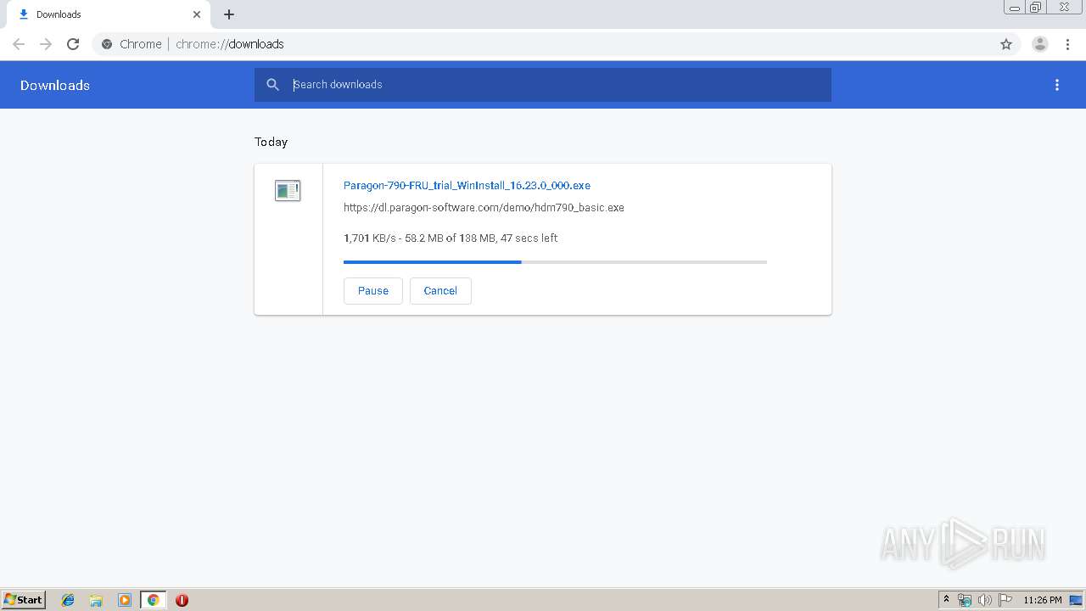Click the Chrome taskbar button
Viewport: 1086px width, 611px height.
[153, 600]
